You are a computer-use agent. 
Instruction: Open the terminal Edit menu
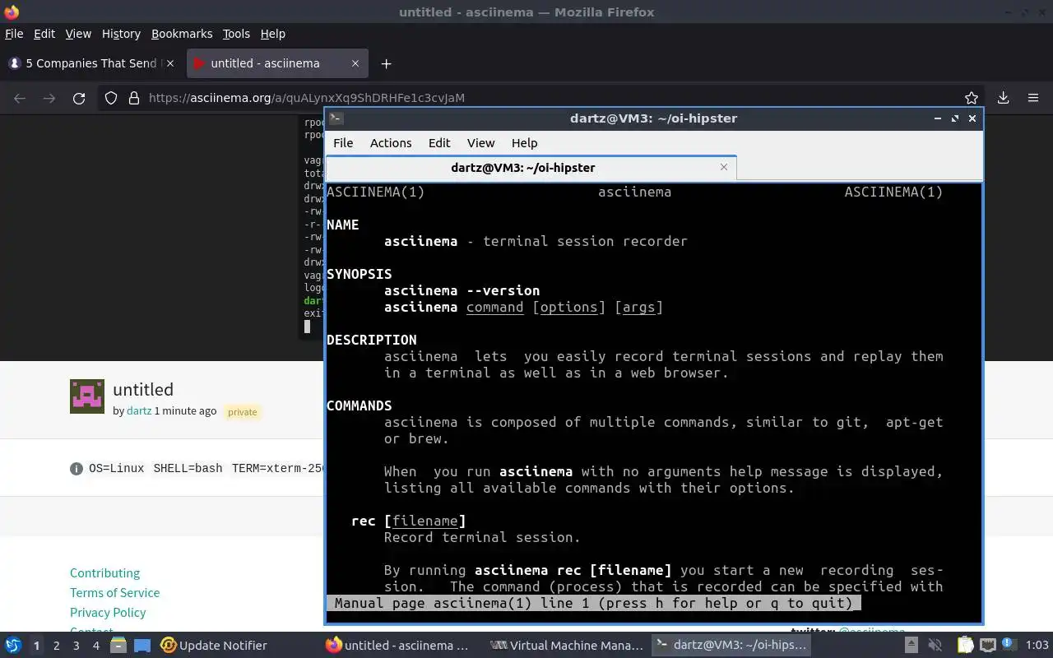(439, 142)
